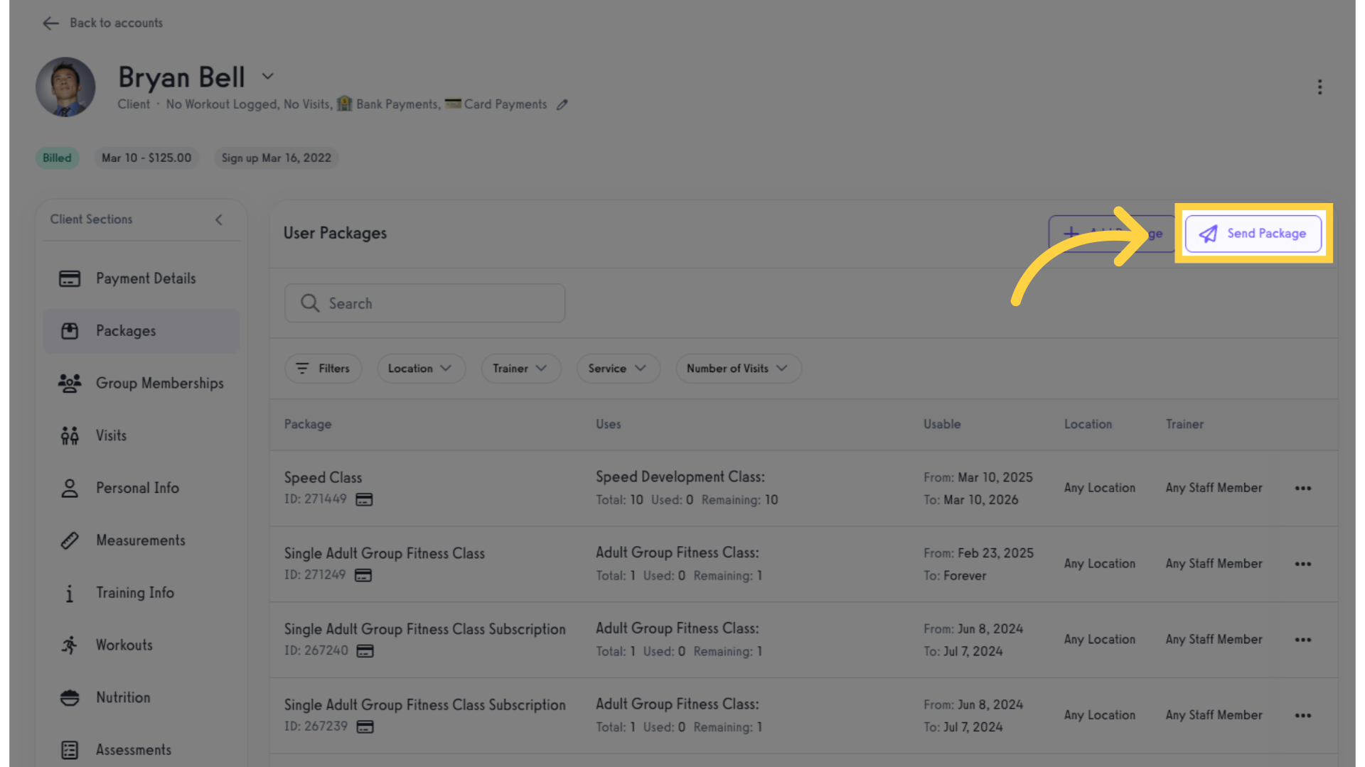Open the Filters button
The image size is (1365, 767).
click(323, 369)
